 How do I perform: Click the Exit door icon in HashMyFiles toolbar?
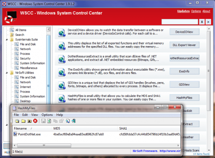coord(74,121)
